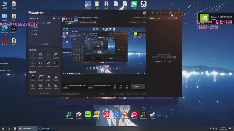Click the game category tag with gamepad
The height and width of the screenshot is (131, 234).
tap(88, 22)
